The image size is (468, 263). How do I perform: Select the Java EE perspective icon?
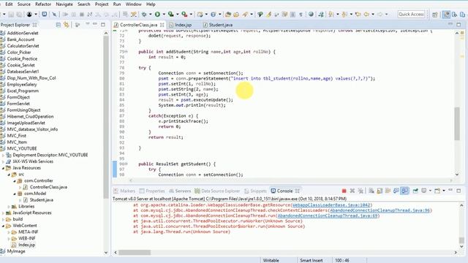(x=446, y=15)
